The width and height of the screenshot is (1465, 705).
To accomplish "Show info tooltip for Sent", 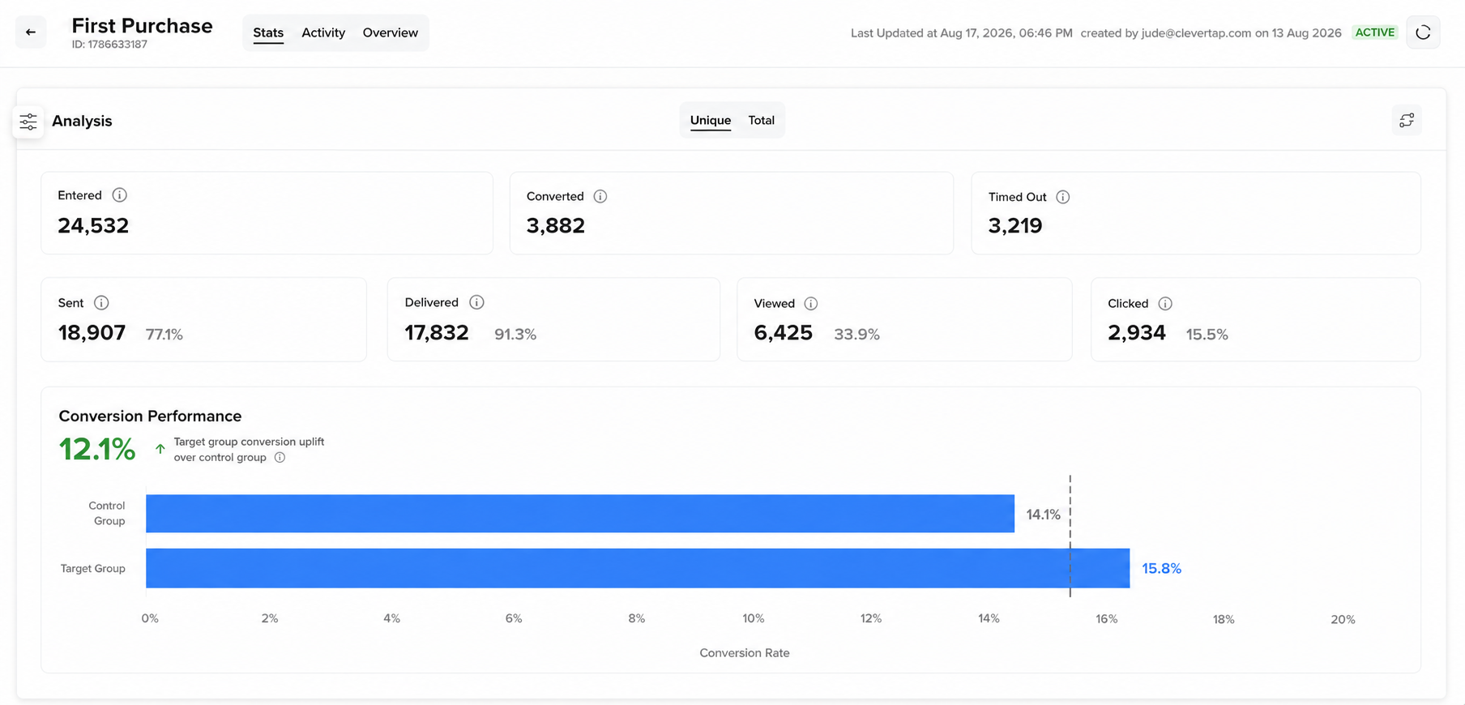I will tap(101, 302).
